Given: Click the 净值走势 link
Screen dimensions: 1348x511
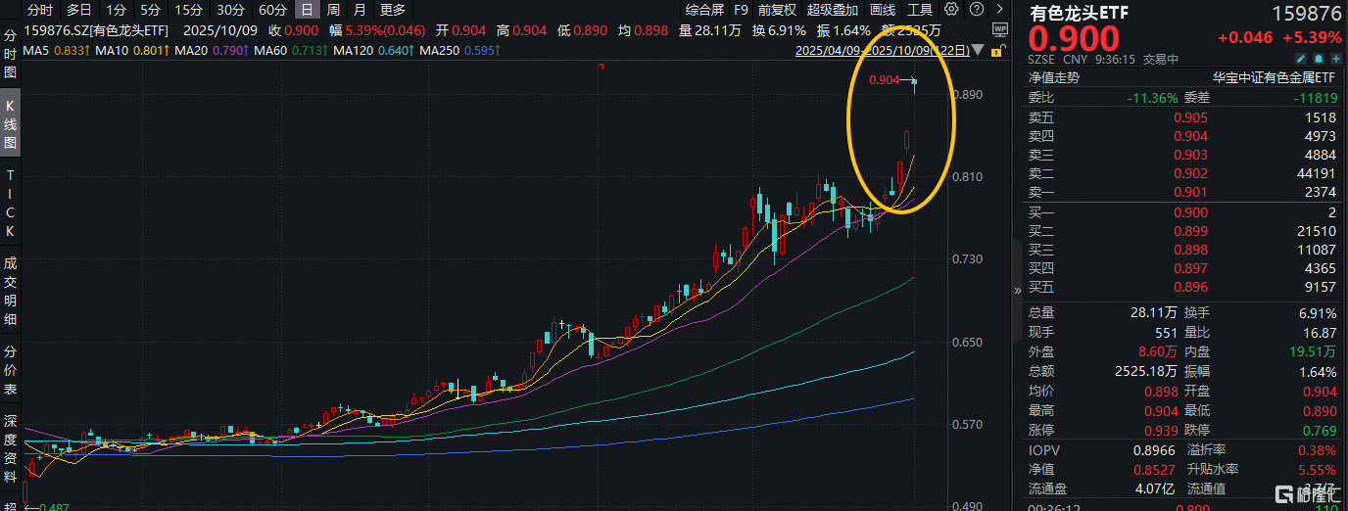Looking at the screenshot, I should point(1053,77).
